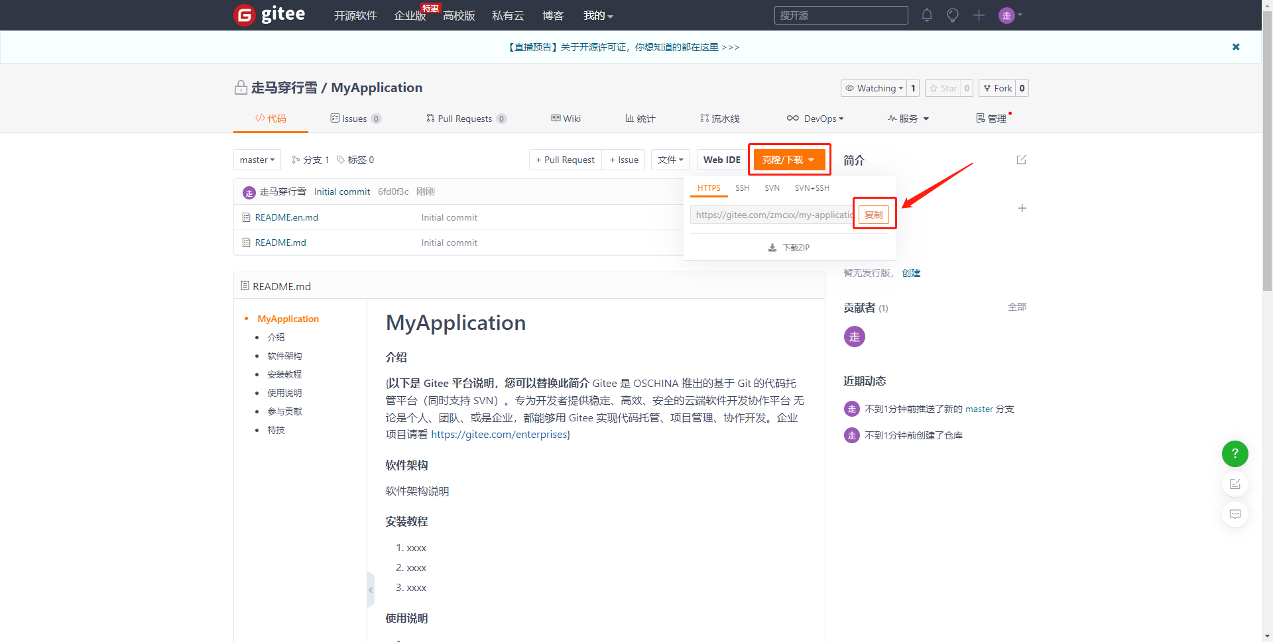Open the Pull Requests tab

(466, 119)
